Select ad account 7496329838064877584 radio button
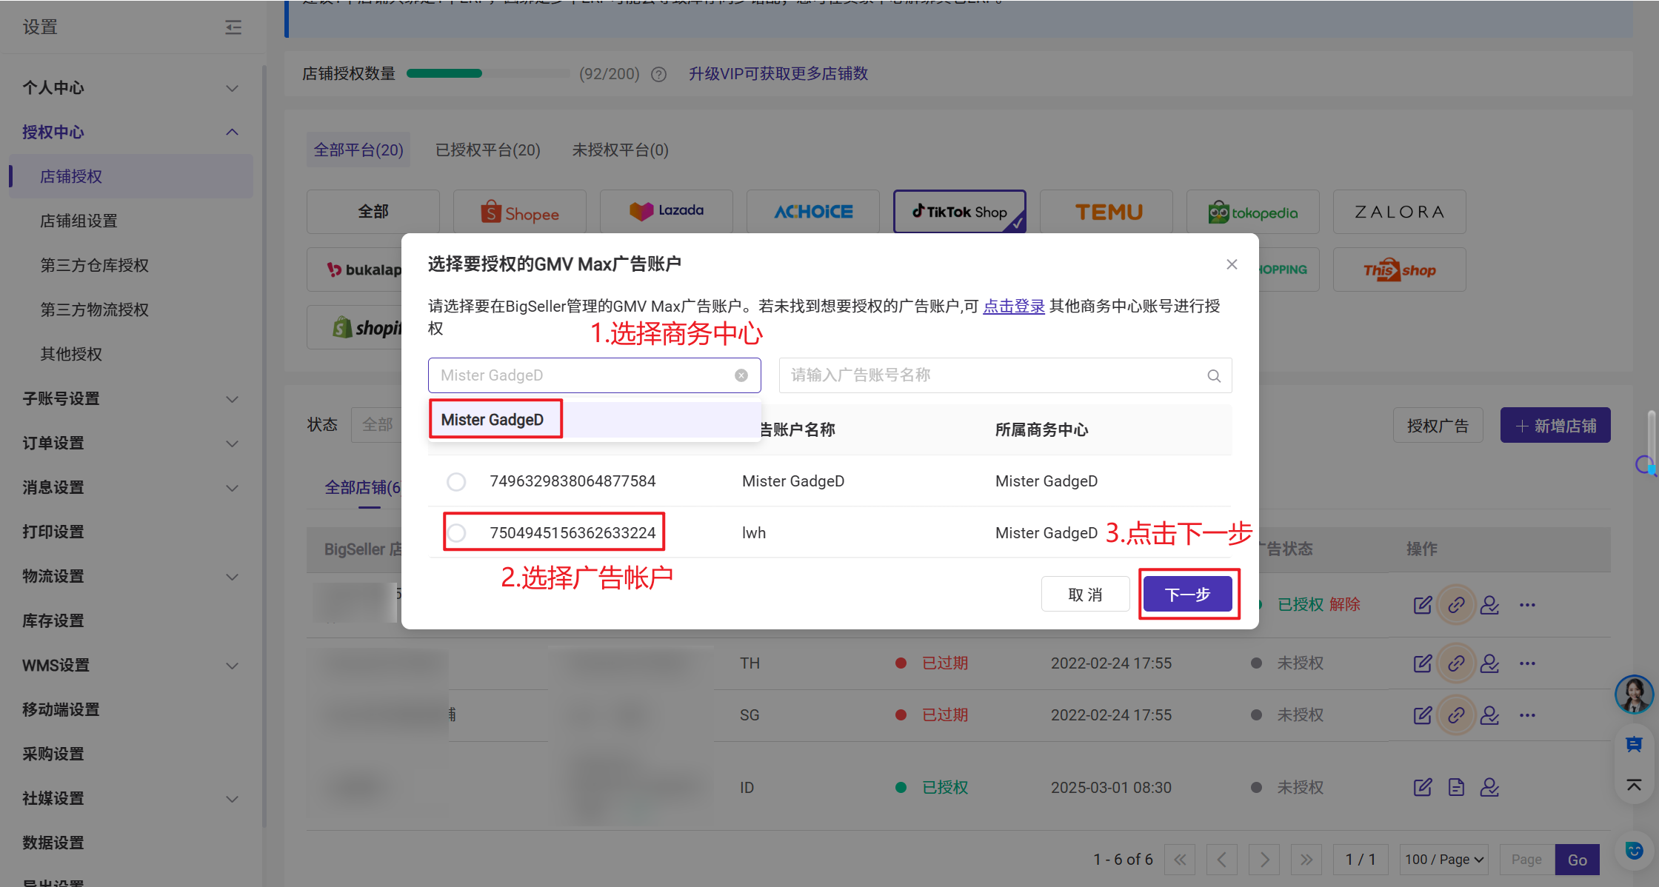Viewport: 1659px width, 887px height. point(456,482)
